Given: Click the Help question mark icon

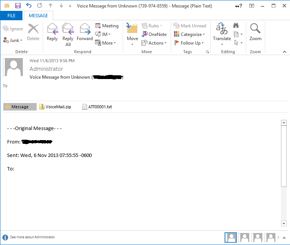Looking at the screenshot, I should coord(239,6).
